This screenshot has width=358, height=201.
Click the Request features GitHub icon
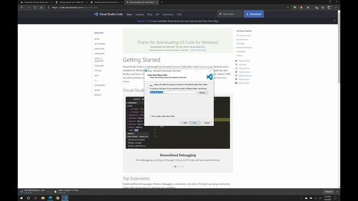click(236, 75)
